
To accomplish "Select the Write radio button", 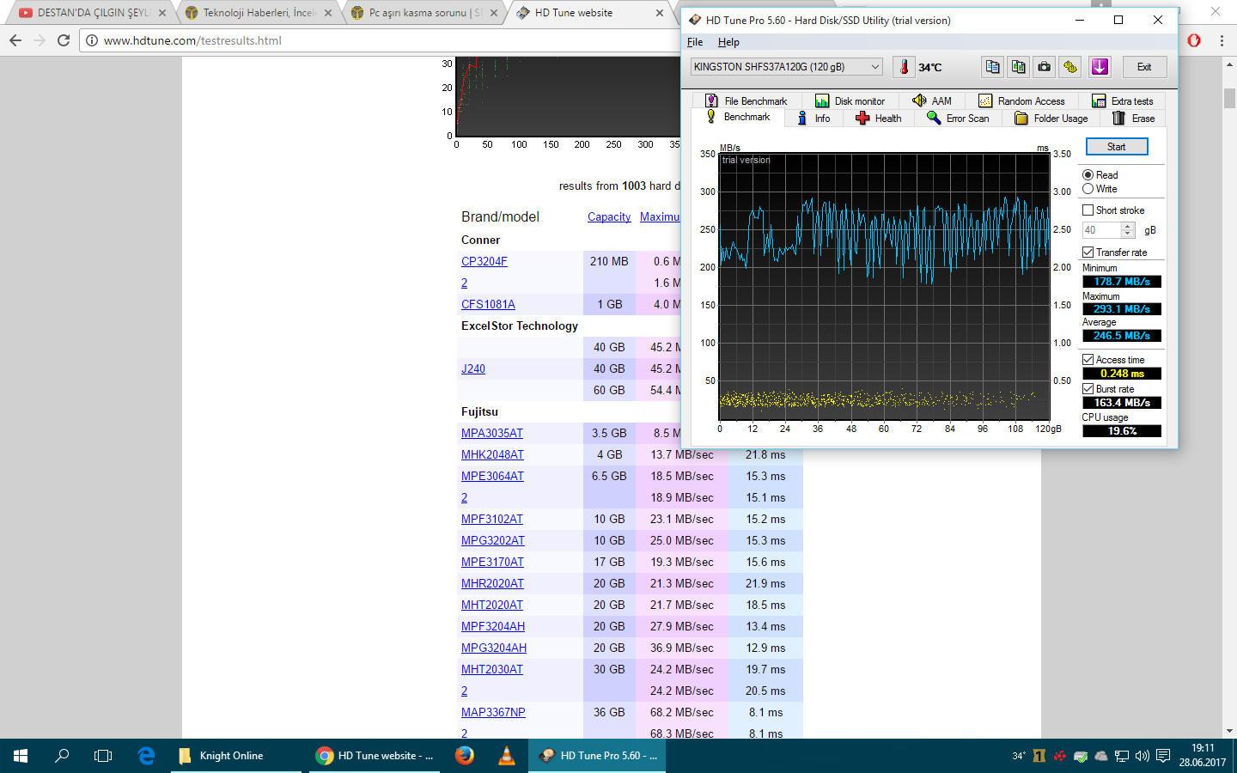I will click(1088, 189).
